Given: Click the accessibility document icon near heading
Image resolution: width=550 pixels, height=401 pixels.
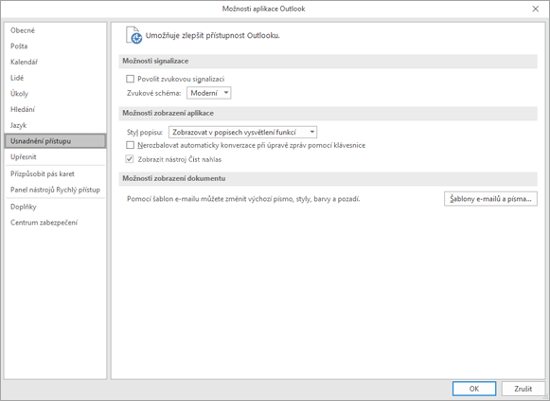Looking at the screenshot, I should click(133, 35).
